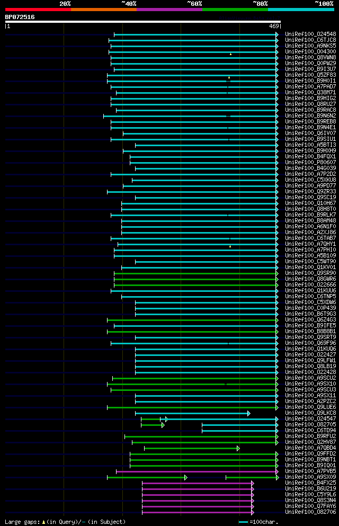This screenshot has width=339, height=526.
Task: Click the green alignment bar for UniRef100_Q9SR90
Action: 196,274
